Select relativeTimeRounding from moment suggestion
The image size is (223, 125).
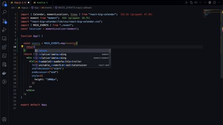pyautogui.click(x=73, y=54)
